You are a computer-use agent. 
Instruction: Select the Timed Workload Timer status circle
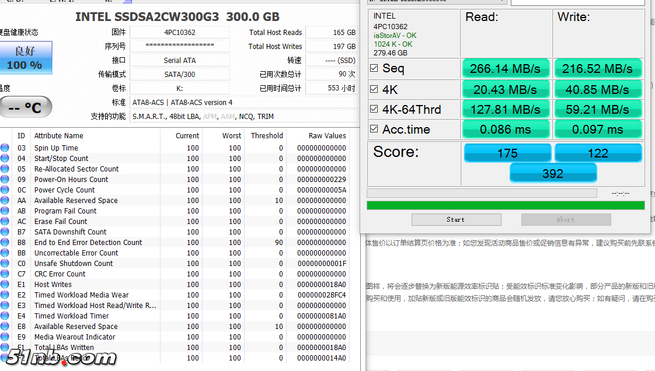5,316
